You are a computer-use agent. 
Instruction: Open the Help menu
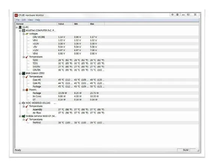coord(38,20)
